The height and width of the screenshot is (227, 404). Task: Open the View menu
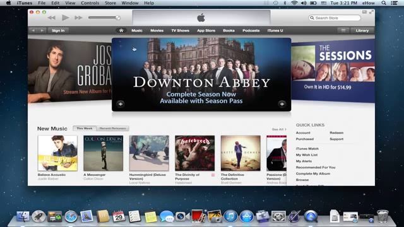coord(70,3)
